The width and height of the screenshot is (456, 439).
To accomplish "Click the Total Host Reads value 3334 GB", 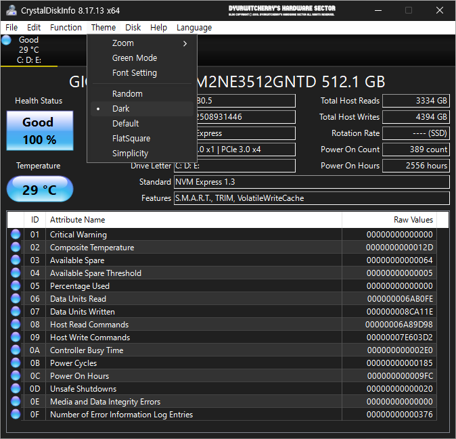I will click(x=416, y=101).
